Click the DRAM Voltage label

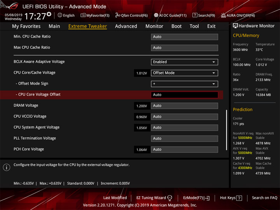26,105
